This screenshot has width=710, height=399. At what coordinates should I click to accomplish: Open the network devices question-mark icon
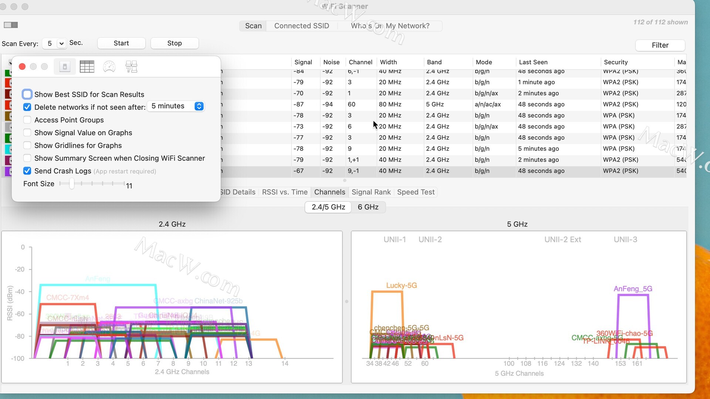(131, 67)
